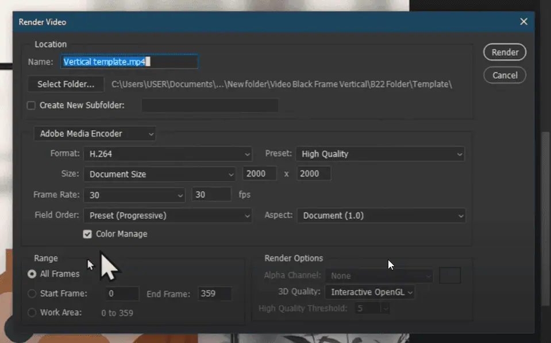
Task: Open the Size Document Size dropdown
Action: [159, 174]
